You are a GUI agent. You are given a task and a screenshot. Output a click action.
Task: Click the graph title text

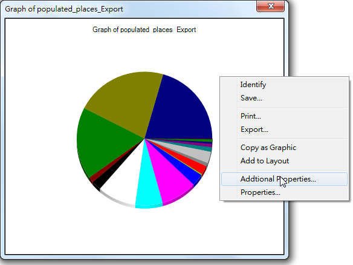[x=144, y=30]
